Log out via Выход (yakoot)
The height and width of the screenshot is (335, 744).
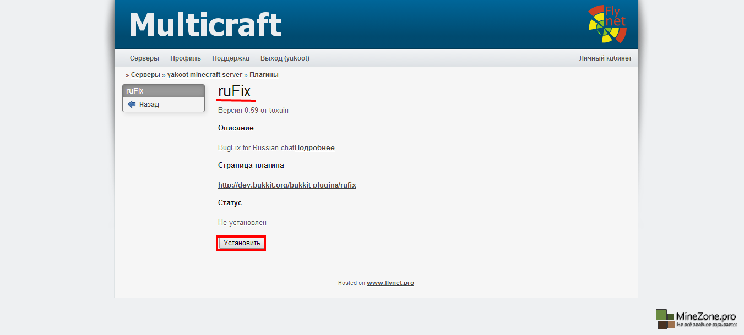(x=285, y=58)
